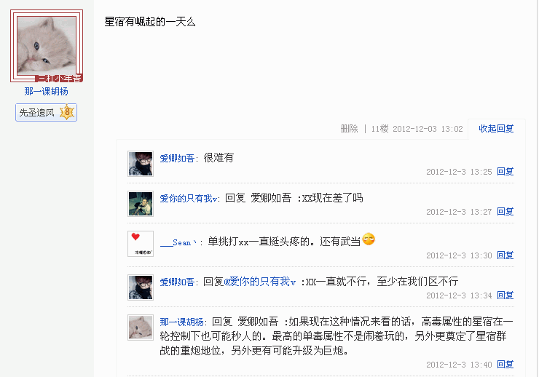Screen dimensions: 539x377
Task: Open 爱你的只有我v avatar thumbnail
Action: (x=141, y=204)
